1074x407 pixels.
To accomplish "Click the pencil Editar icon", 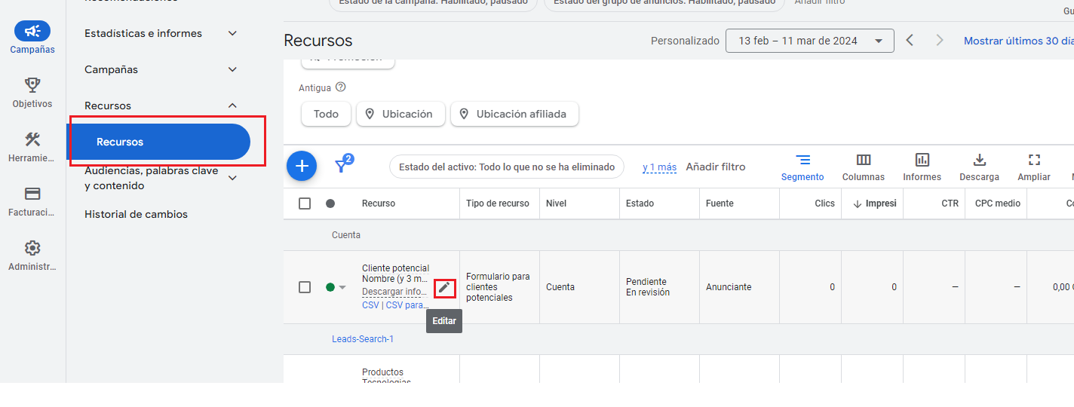I will coord(444,287).
